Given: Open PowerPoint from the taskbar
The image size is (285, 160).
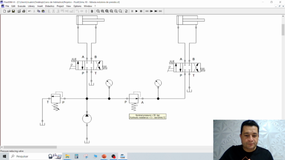Looking at the screenshot, I should point(104,156).
